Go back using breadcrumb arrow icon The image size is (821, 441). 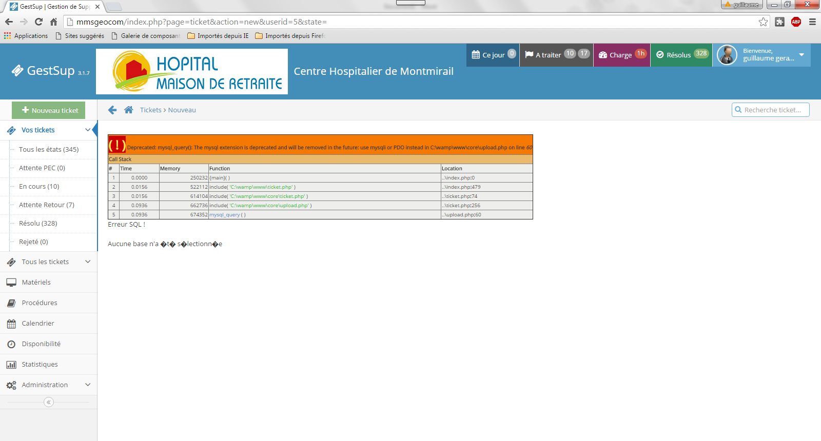pos(112,110)
